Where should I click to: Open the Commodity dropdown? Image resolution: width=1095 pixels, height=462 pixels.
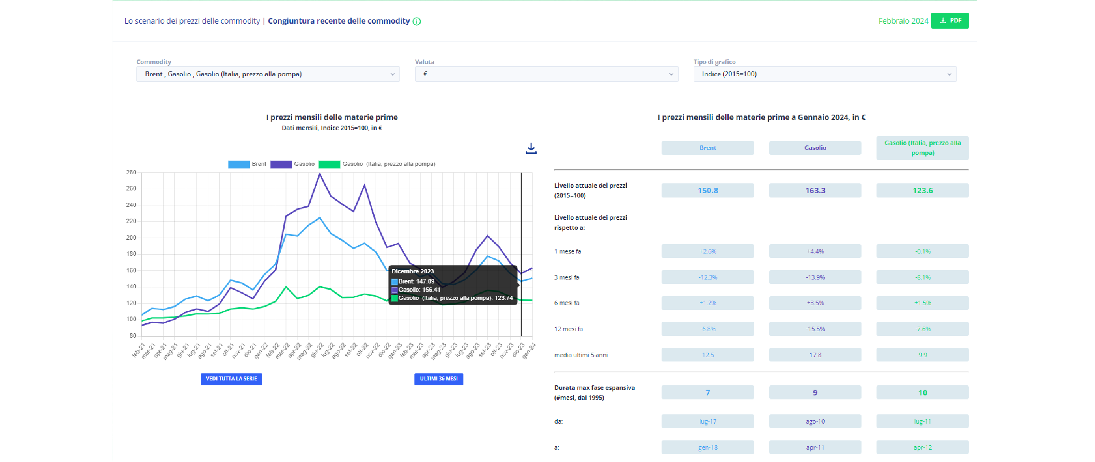(x=268, y=74)
